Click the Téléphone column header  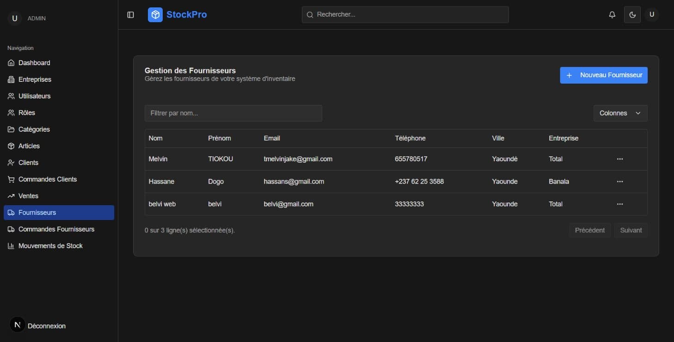click(411, 138)
